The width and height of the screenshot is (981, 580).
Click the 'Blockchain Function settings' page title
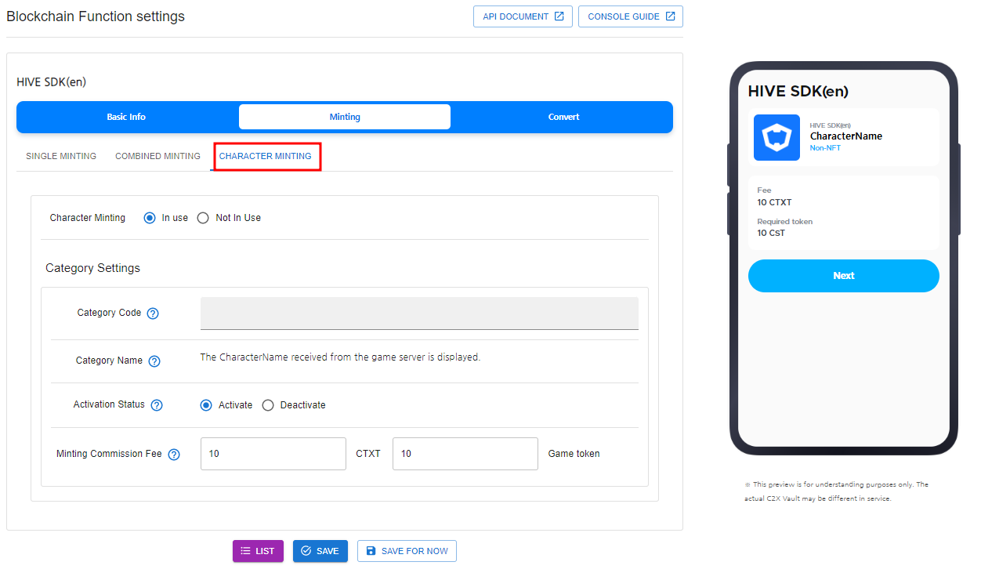click(96, 16)
